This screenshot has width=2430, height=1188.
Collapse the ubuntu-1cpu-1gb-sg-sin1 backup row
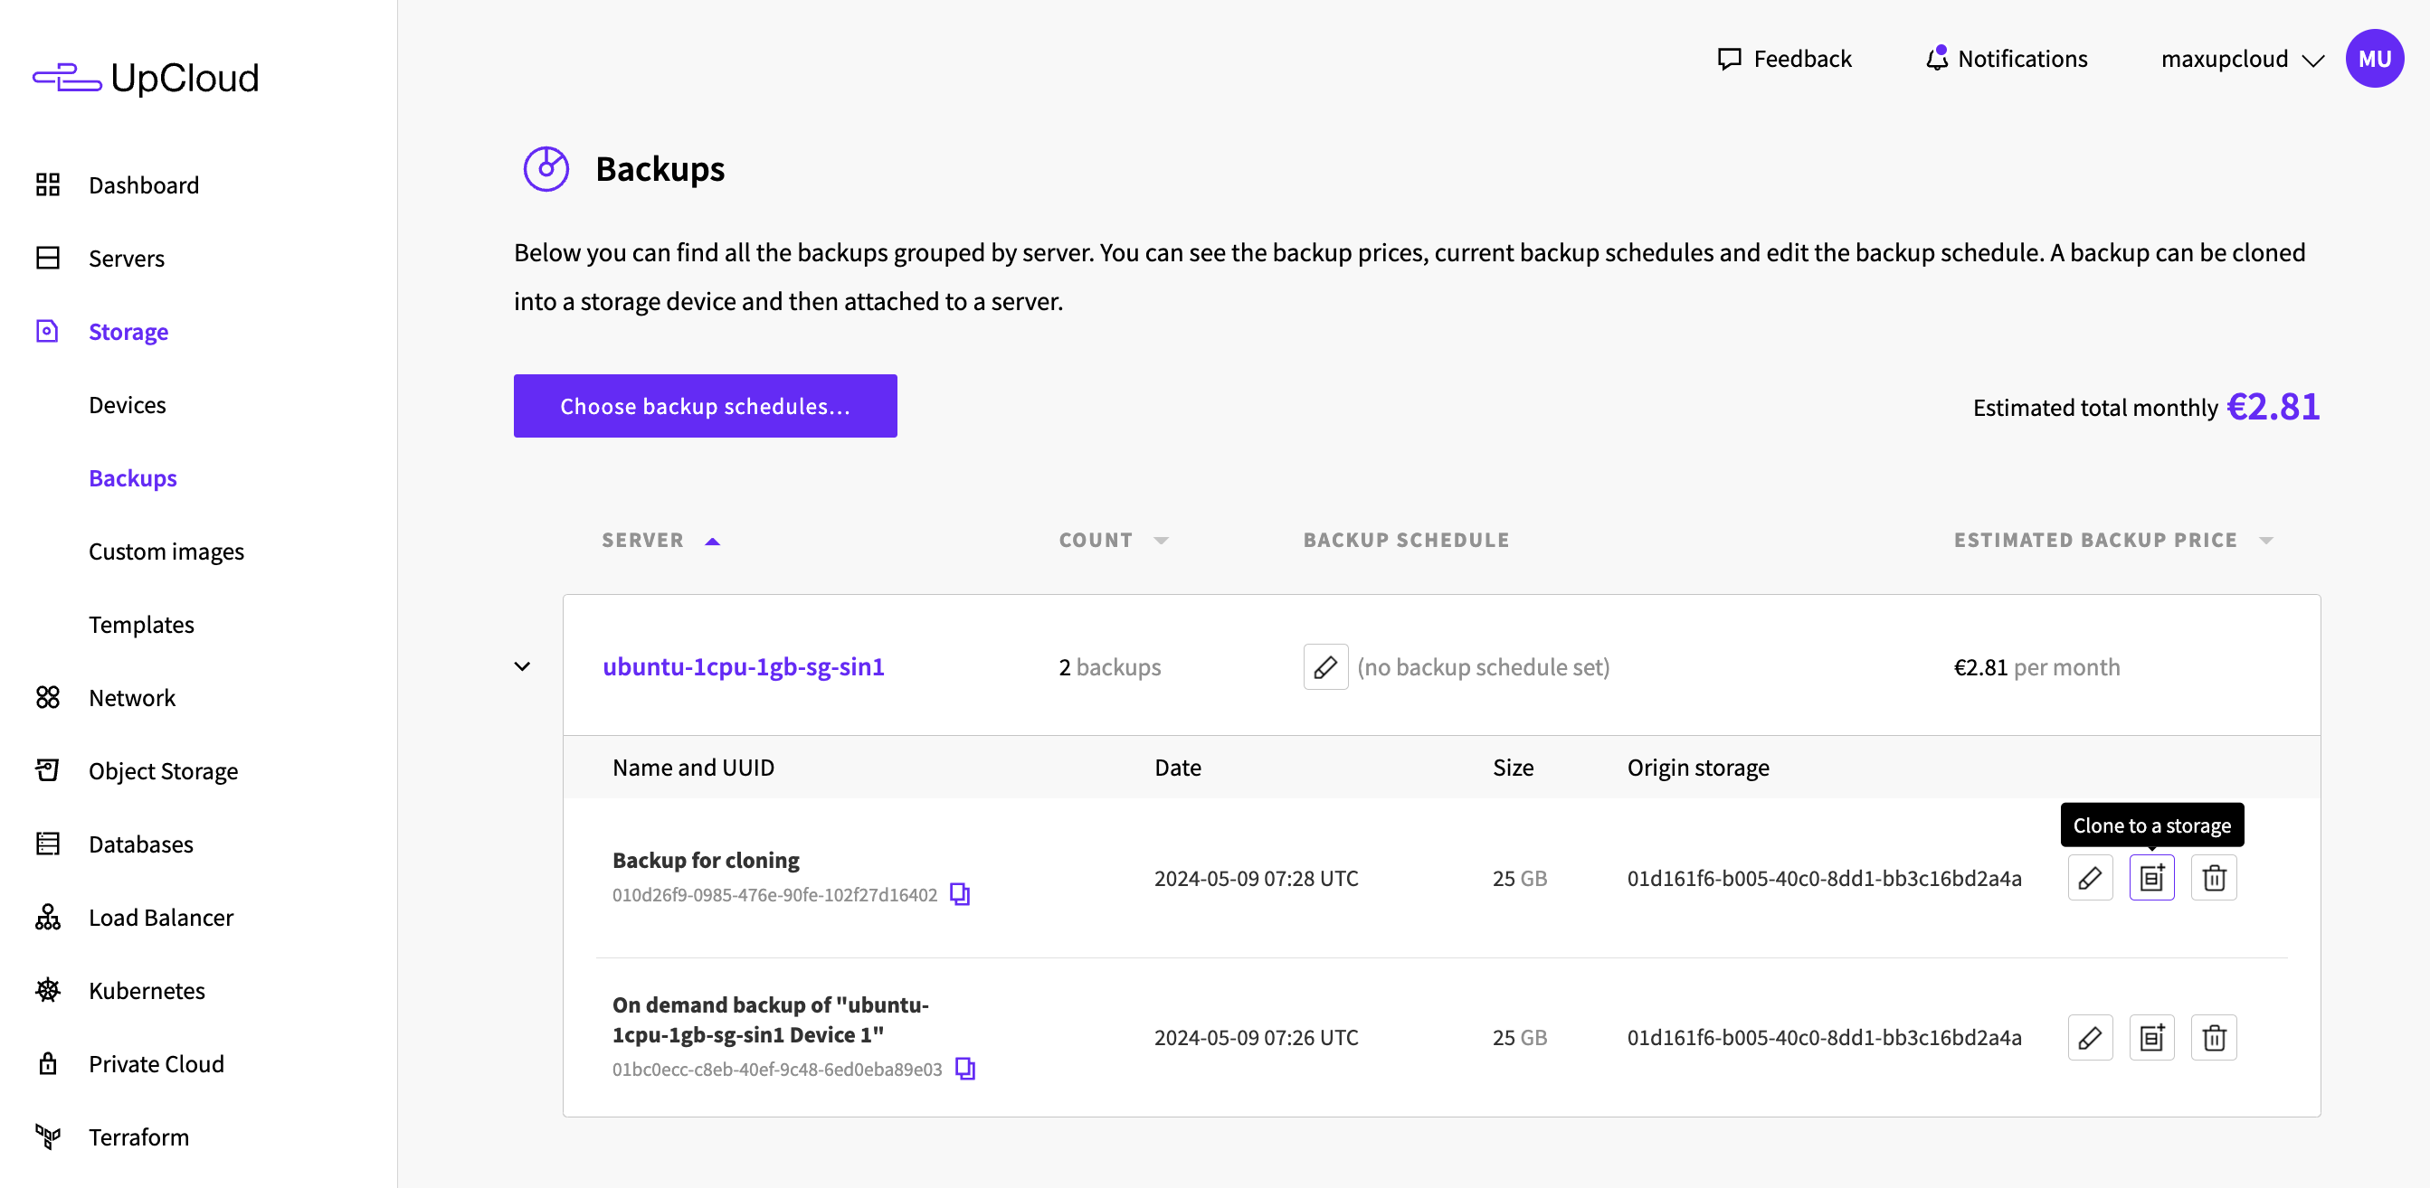[522, 666]
